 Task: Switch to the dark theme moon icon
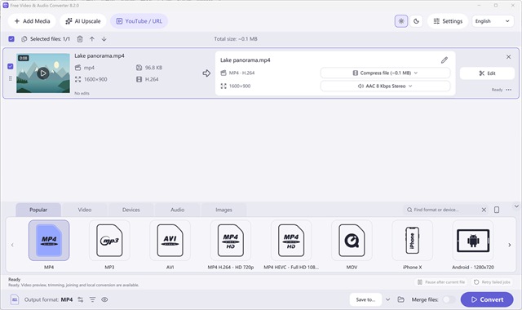[x=416, y=21]
